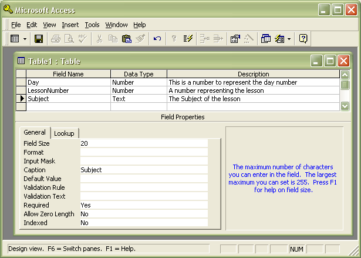The height and width of the screenshot is (258, 361).
Task: Click the field grid scrollbar thumb
Action: (345, 85)
